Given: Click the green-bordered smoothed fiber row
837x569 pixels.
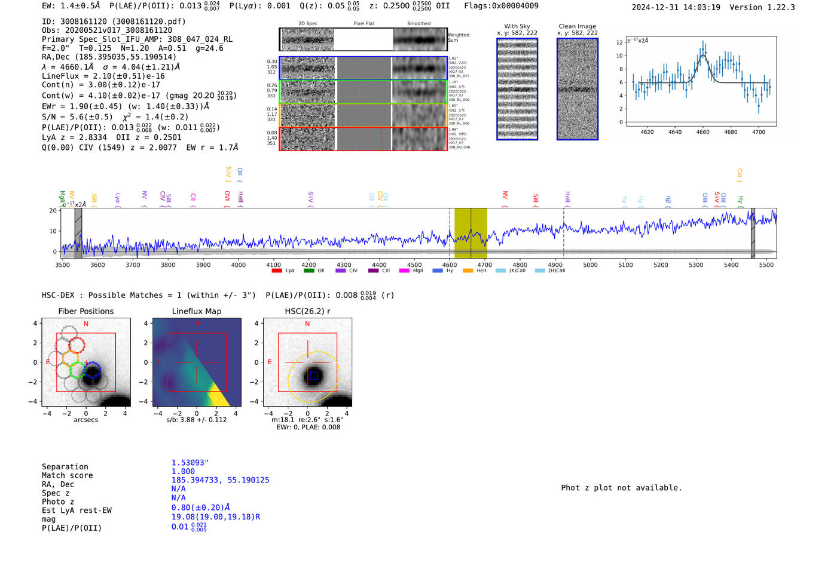Looking at the screenshot, I should click(420, 92).
